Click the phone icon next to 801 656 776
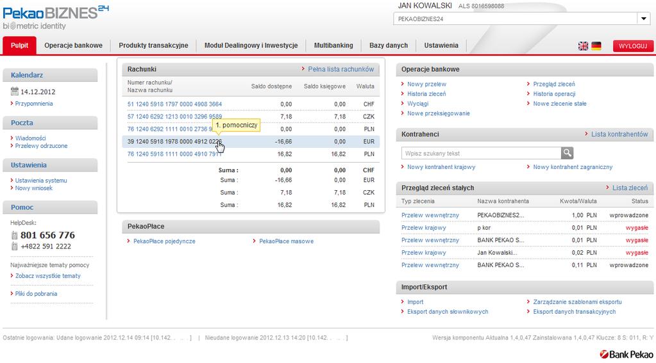Screen dimensions: 656x363 pyautogui.click(x=15, y=235)
